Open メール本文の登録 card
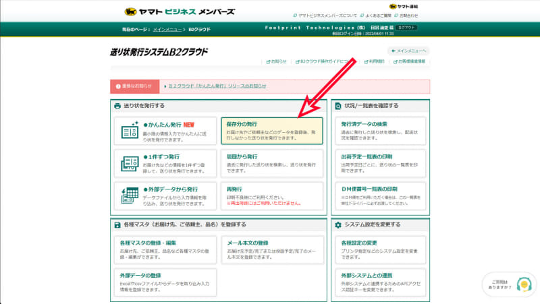Image resolution: width=540 pixels, height=304 pixels. tap(273, 249)
